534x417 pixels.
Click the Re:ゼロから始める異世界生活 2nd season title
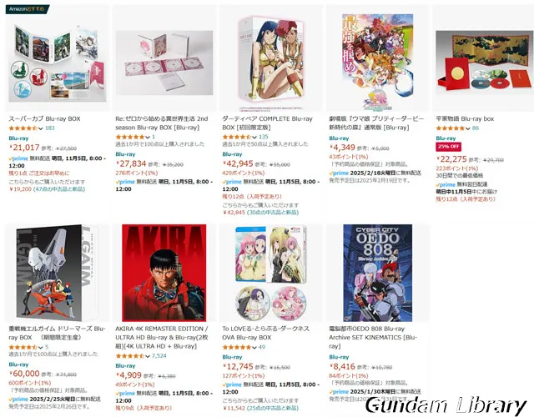[161, 123]
